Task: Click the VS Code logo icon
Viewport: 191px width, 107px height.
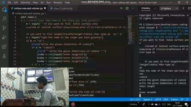Action: (x=3, y=2)
